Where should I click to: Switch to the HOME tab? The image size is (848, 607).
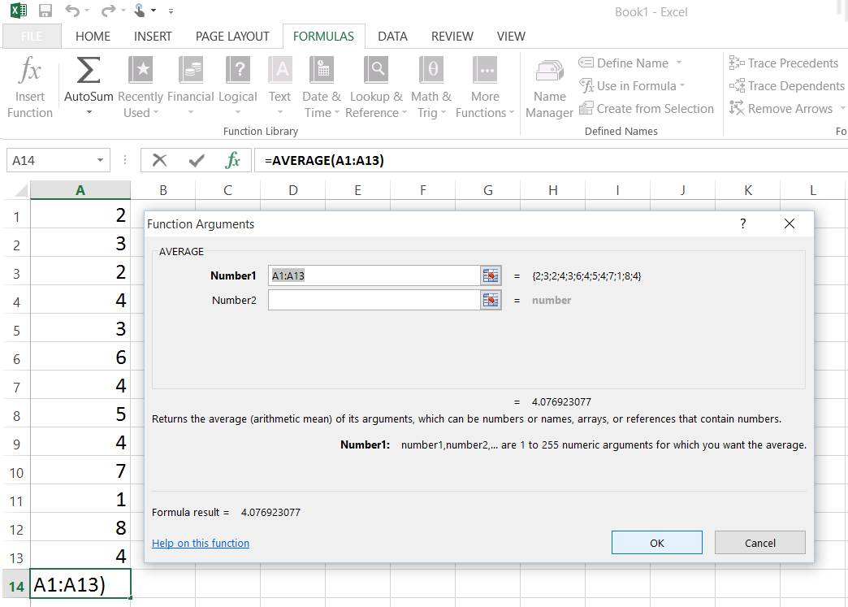[x=93, y=37]
